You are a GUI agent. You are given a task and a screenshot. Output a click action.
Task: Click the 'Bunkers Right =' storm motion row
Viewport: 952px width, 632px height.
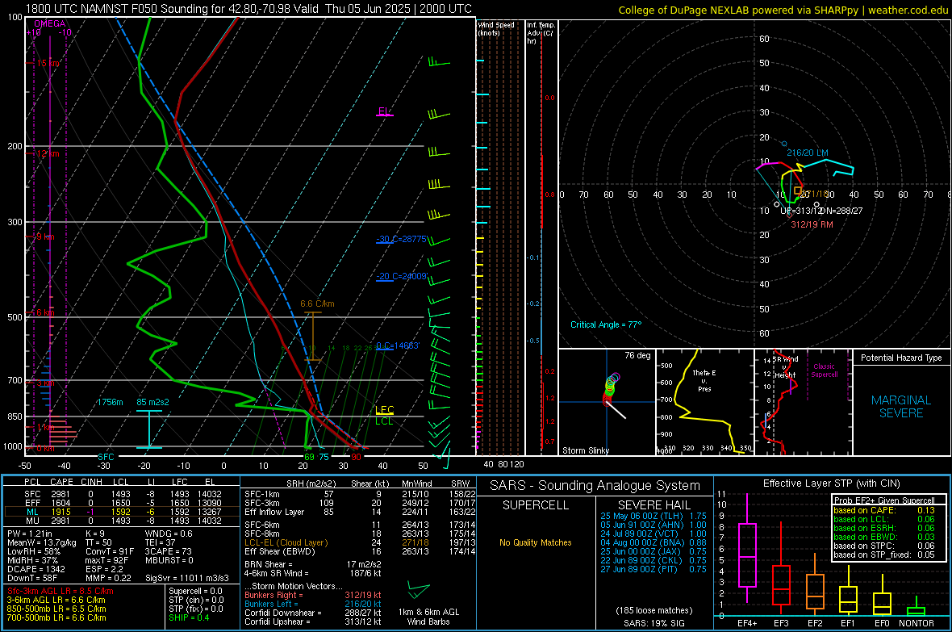click(x=313, y=596)
